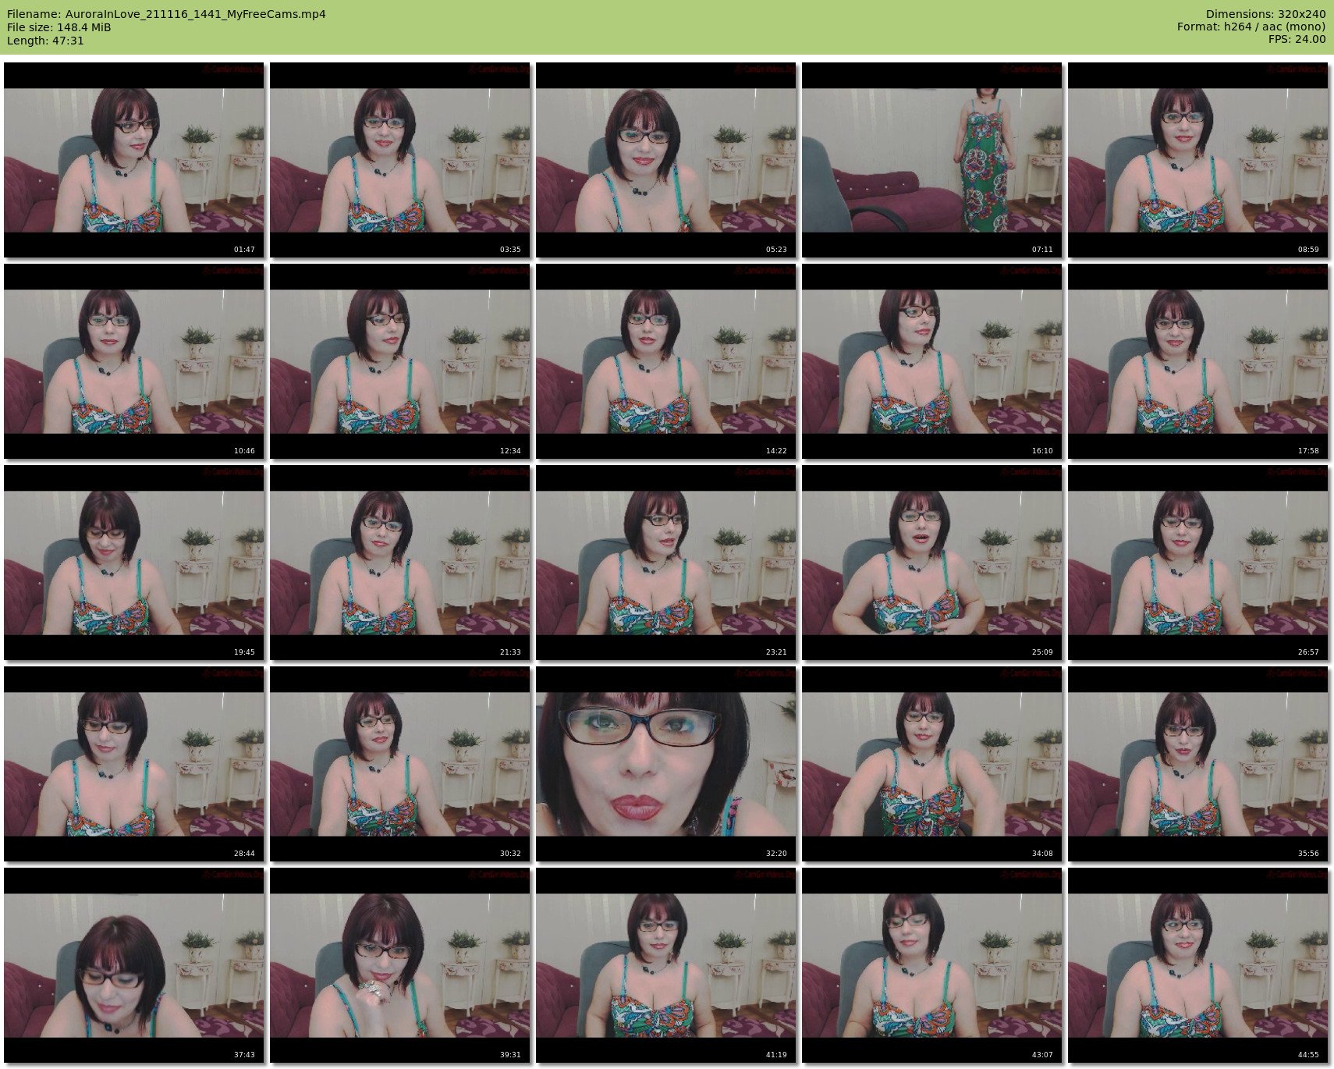
Task: Open the frame marked 10:46
Action: point(133,361)
